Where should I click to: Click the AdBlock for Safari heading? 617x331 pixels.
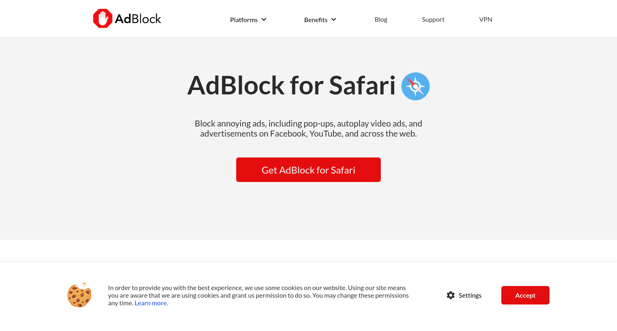pos(291,86)
